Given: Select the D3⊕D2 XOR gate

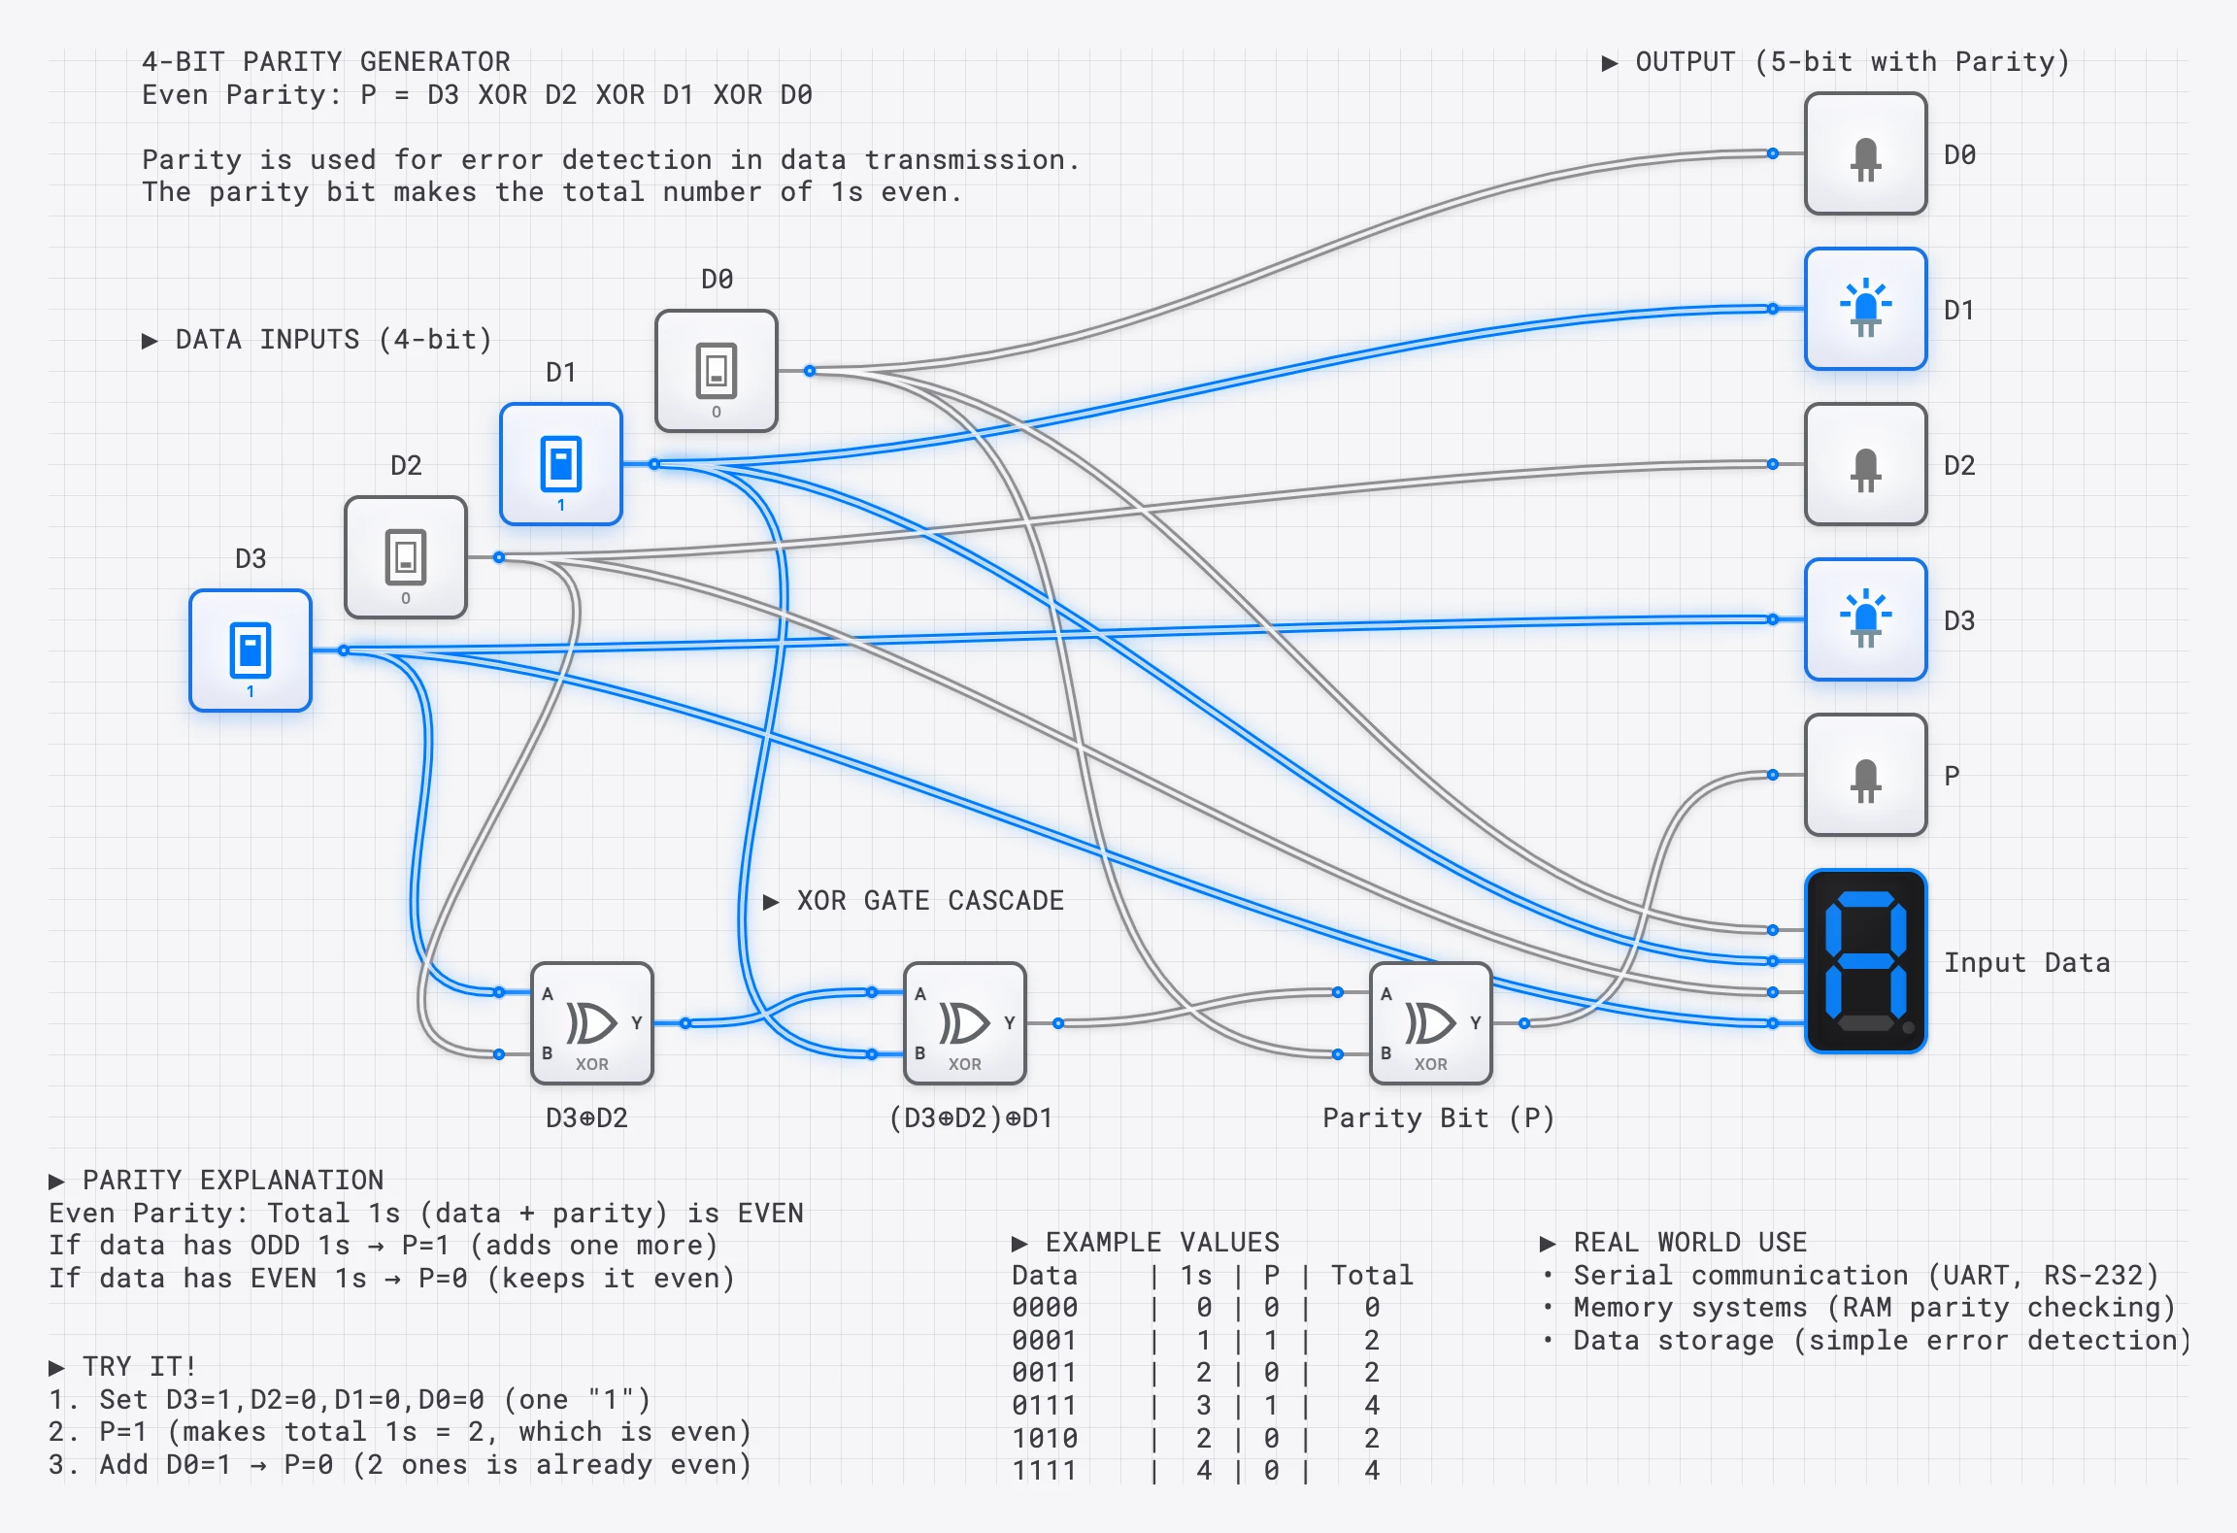Looking at the screenshot, I should tap(592, 1023).
